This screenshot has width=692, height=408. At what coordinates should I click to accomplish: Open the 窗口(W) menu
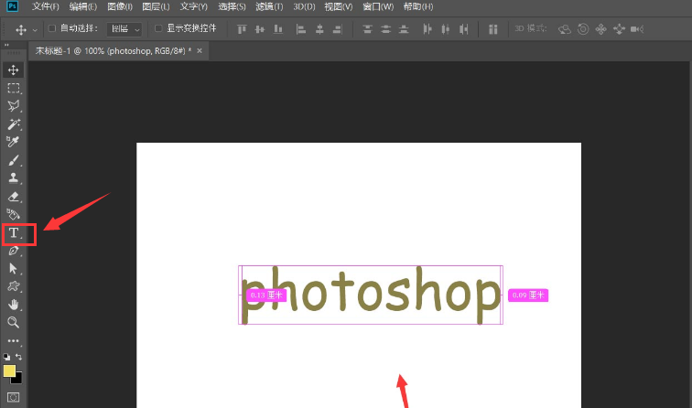click(x=378, y=6)
